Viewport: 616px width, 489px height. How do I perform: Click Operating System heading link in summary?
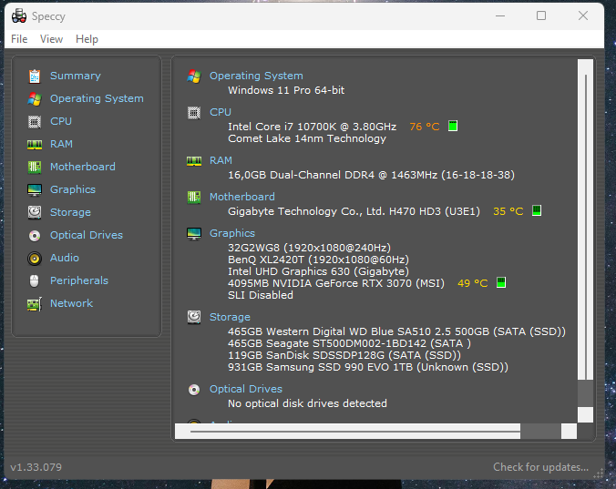[256, 76]
